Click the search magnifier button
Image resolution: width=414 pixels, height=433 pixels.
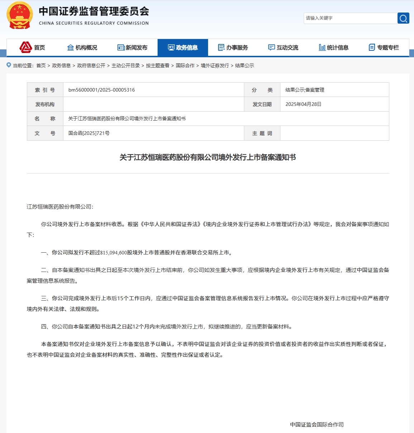[x=403, y=18]
